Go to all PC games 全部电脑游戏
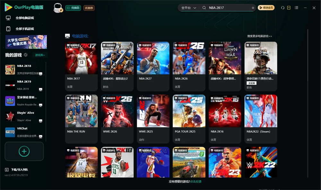The height and width of the screenshot is (190, 321). point(25,18)
